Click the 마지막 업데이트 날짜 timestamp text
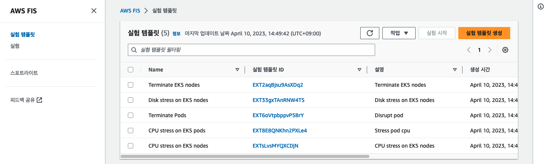 pyautogui.click(x=253, y=33)
